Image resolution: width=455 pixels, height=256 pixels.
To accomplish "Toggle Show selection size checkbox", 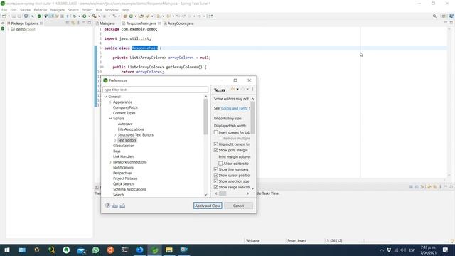I will pyautogui.click(x=216, y=181).
